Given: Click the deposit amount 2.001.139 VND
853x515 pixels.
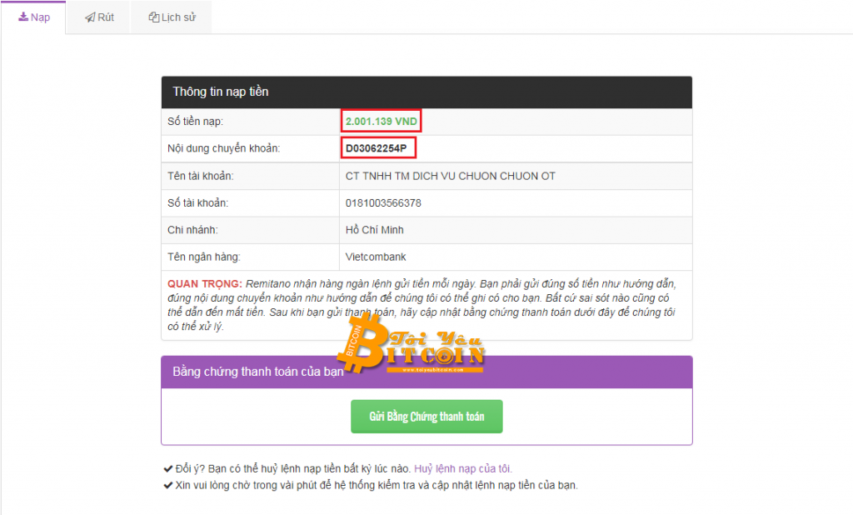Looking at the screenshot, I should point(381,122).
